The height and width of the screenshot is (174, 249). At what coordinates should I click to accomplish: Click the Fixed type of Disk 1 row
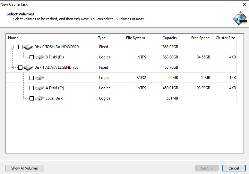104,67
